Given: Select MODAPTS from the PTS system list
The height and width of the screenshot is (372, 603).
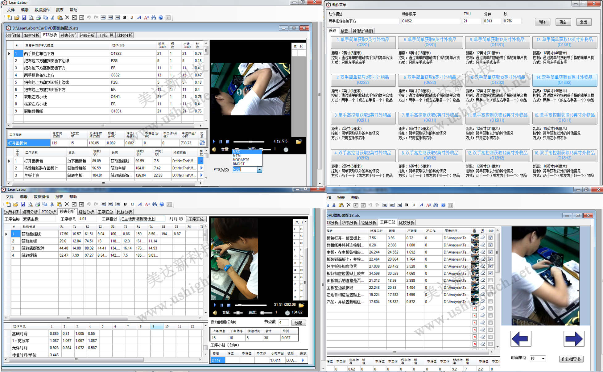Looking at the screenshot, I should [x=241, y=160].
